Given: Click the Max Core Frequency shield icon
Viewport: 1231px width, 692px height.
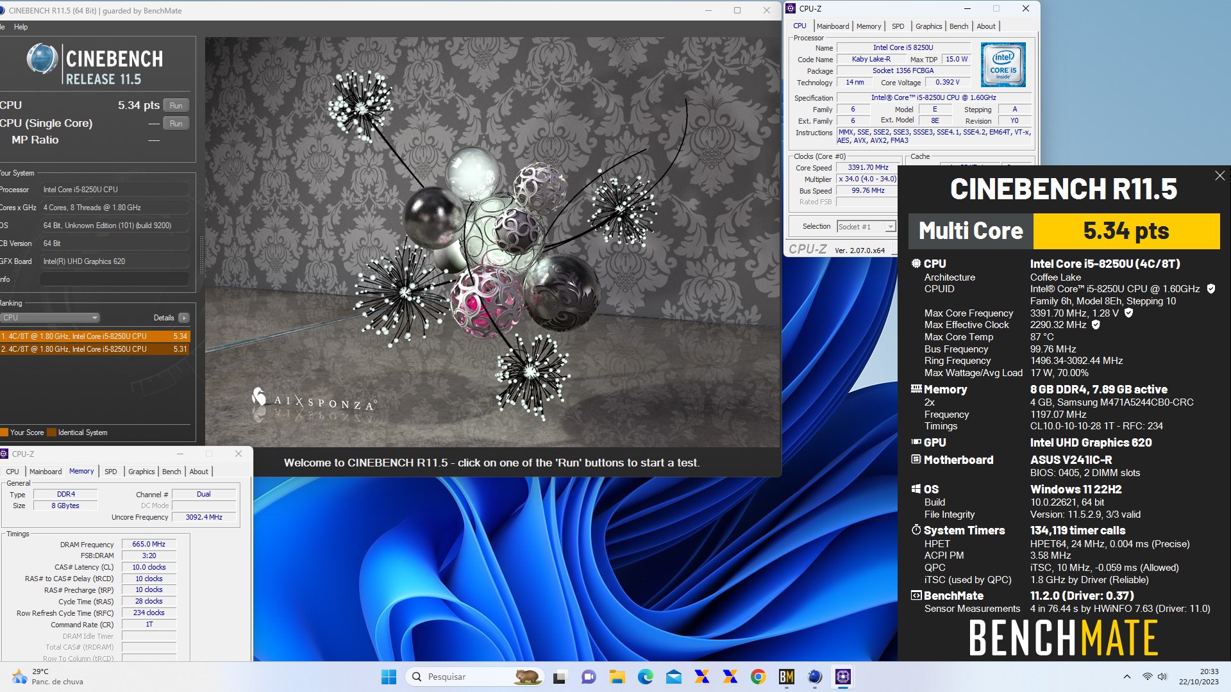Looking at the screenshot, I should (x=1128, y=313).
